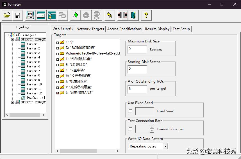This screenshot has width=241, height=159.
Task: Open test configuration file toolbar icon
Action: click(7, 15)
